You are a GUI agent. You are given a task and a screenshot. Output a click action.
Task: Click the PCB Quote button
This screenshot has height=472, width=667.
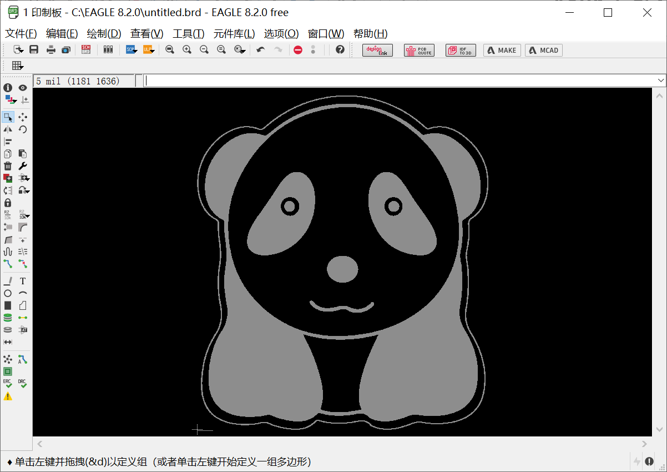pyautogui.click(x=419, y=50)
